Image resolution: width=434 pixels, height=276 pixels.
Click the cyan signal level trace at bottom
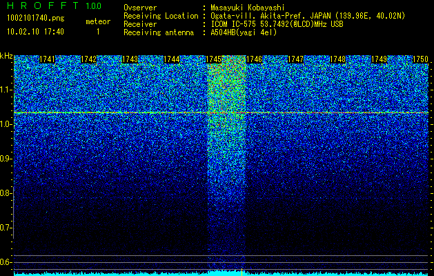[x=221, y=273]
